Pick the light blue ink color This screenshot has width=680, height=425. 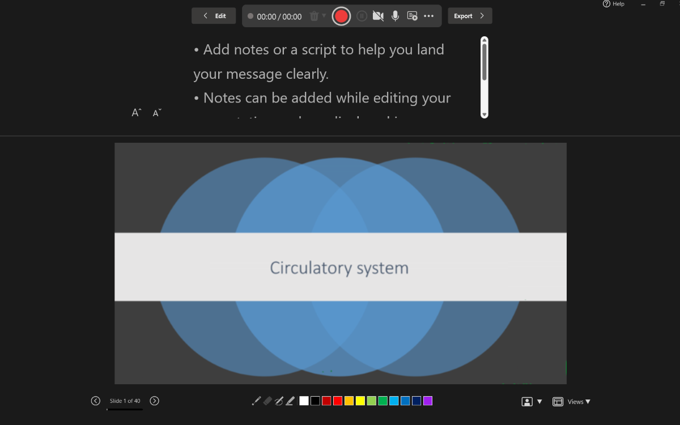[394, 401]
